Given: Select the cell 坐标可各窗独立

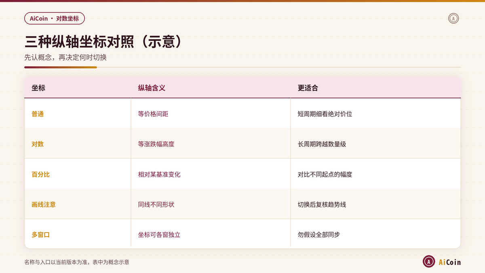Looking at the screenshot, I should pyautogui.click(x=159, y=235).
